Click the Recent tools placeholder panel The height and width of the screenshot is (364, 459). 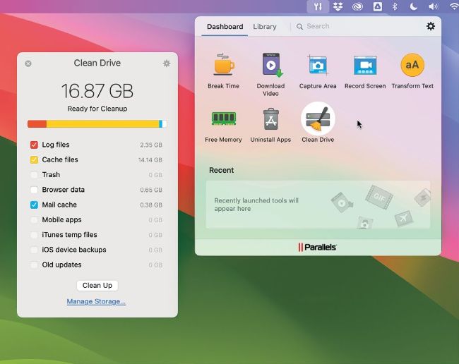coord(318,205)
